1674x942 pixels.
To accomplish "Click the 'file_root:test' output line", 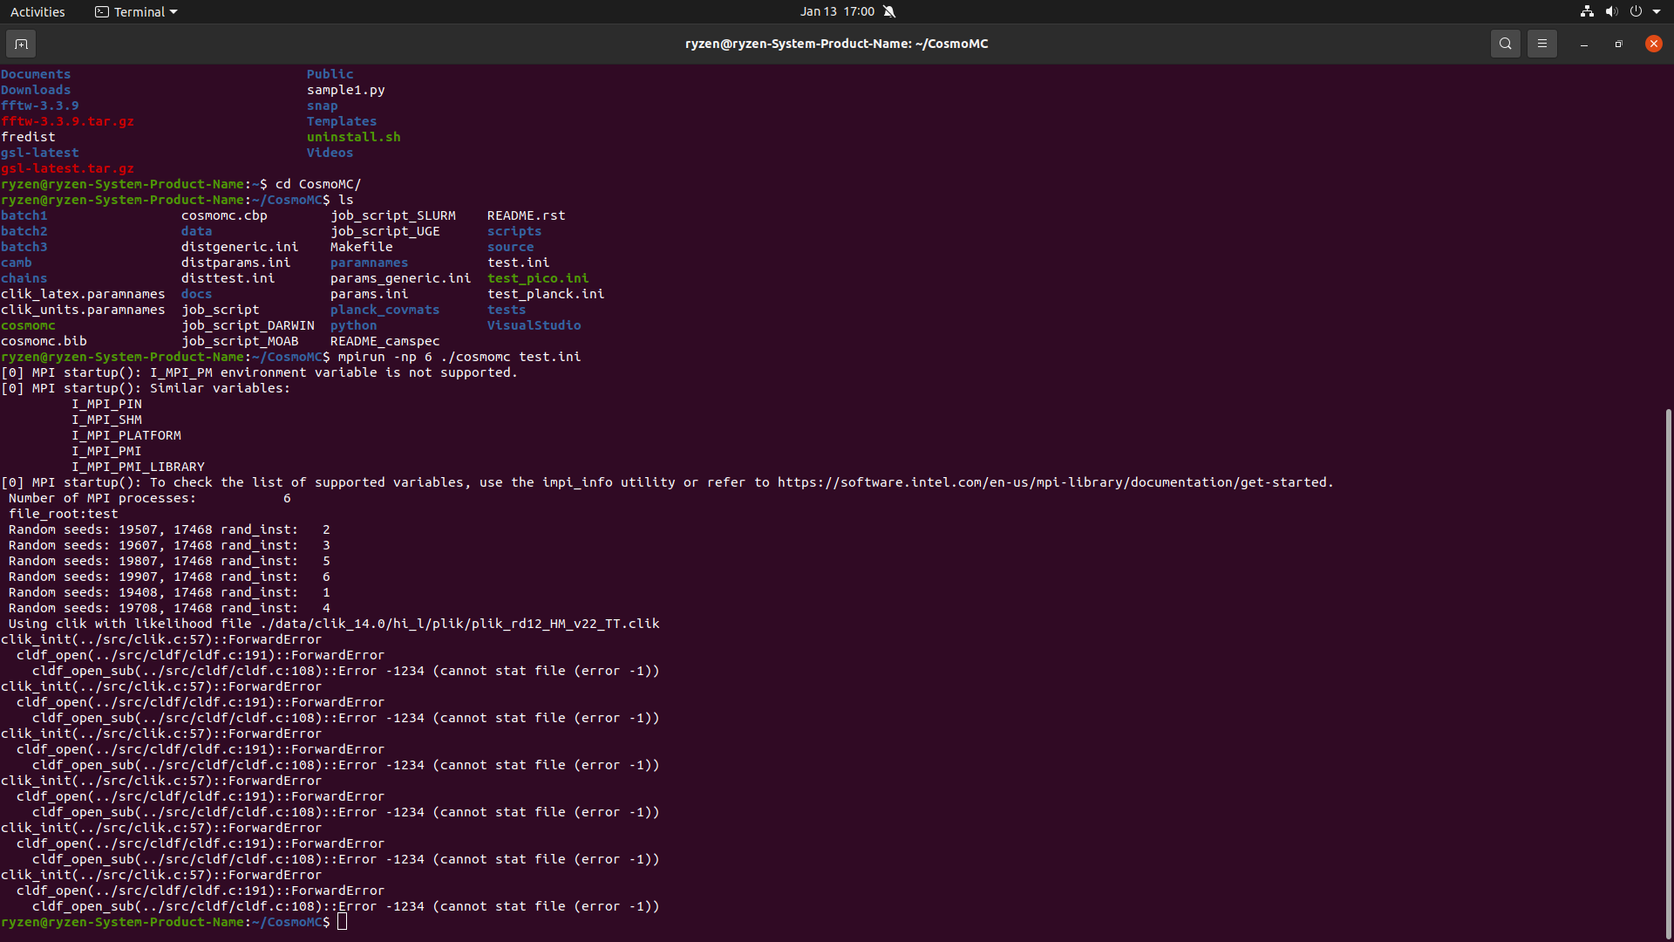I will (x=64, y=514).
